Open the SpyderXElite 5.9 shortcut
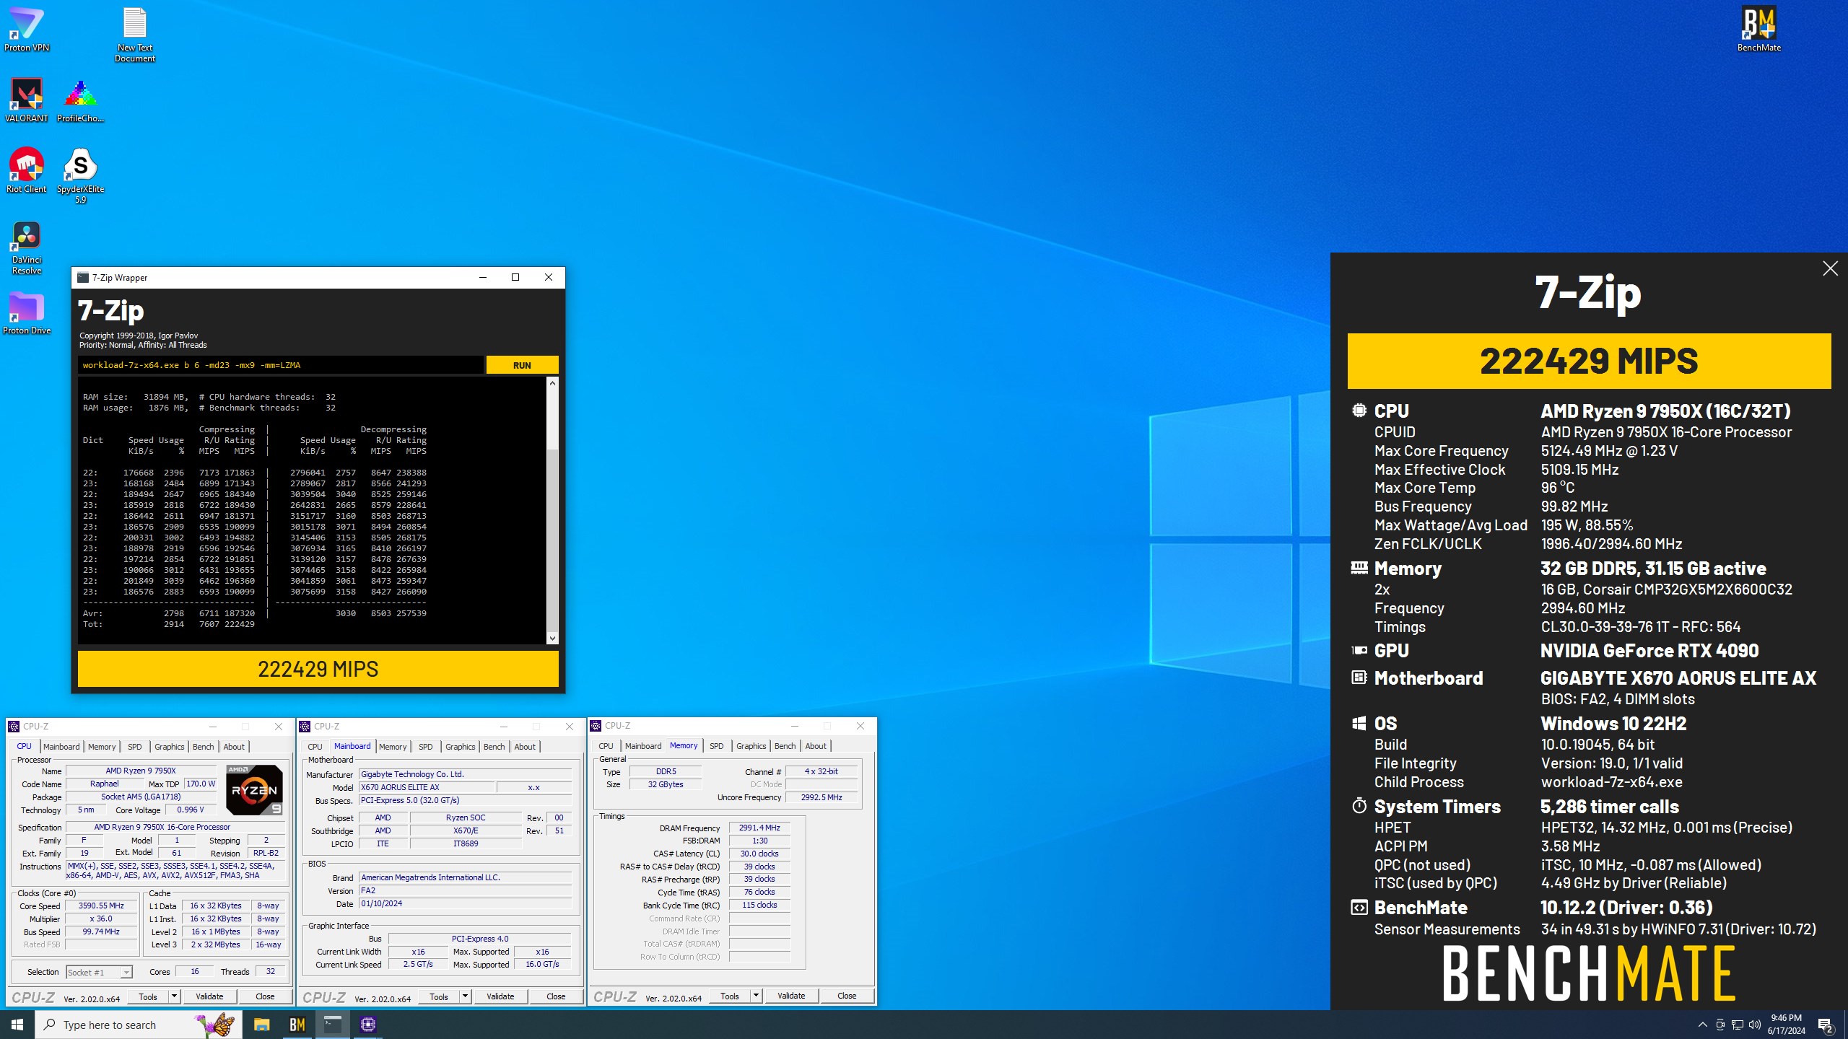Viewport: 1848px width, 1039px height. click(x=80, y=175)
